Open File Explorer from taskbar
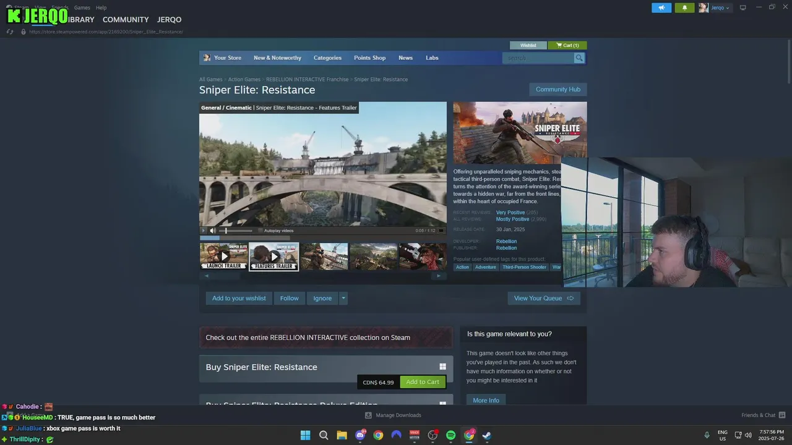This screenshot has height=445, width=792. (342, 435)
